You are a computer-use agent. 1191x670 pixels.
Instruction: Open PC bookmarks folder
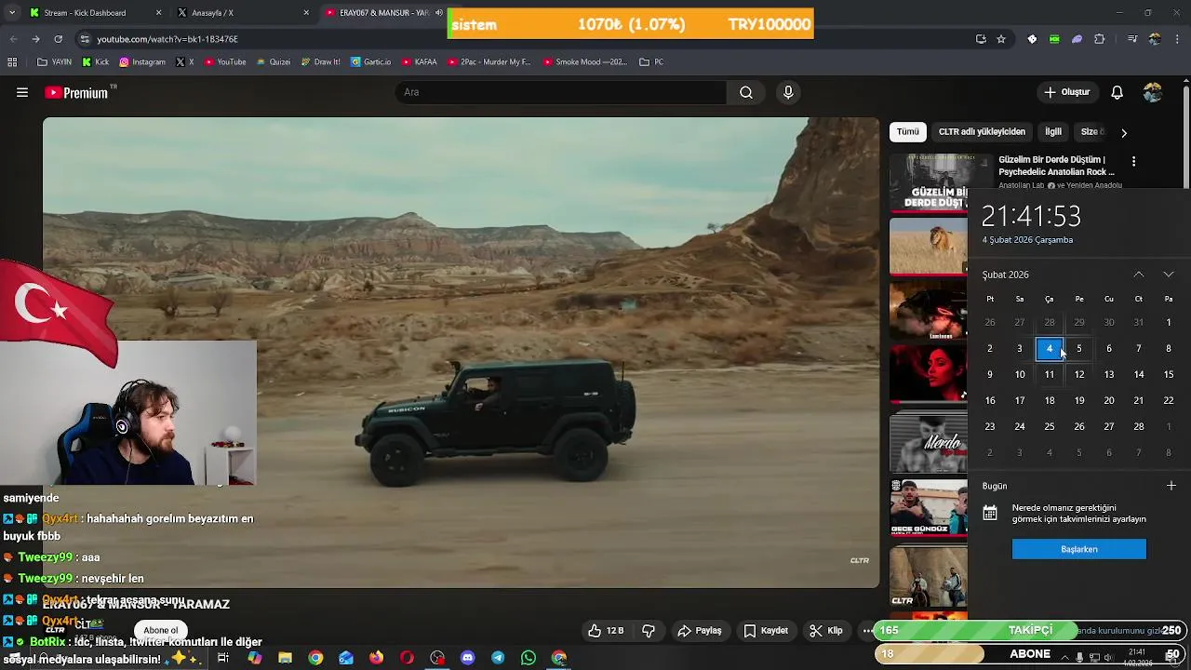[652, 62]
